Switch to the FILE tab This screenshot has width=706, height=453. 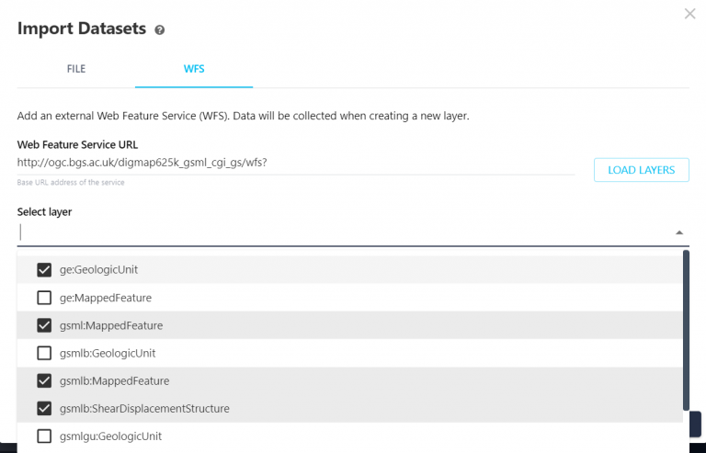(x=76, y=69)
